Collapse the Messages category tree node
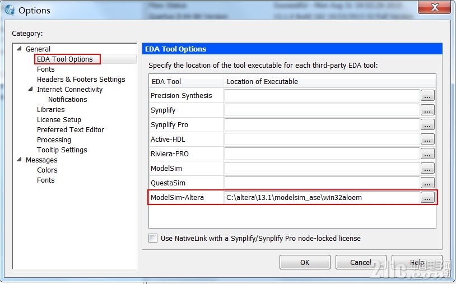The image size is (456, 284). 20,159
